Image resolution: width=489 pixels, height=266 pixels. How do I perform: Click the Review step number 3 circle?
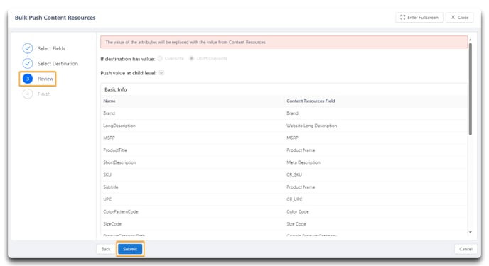coord(28,79)
